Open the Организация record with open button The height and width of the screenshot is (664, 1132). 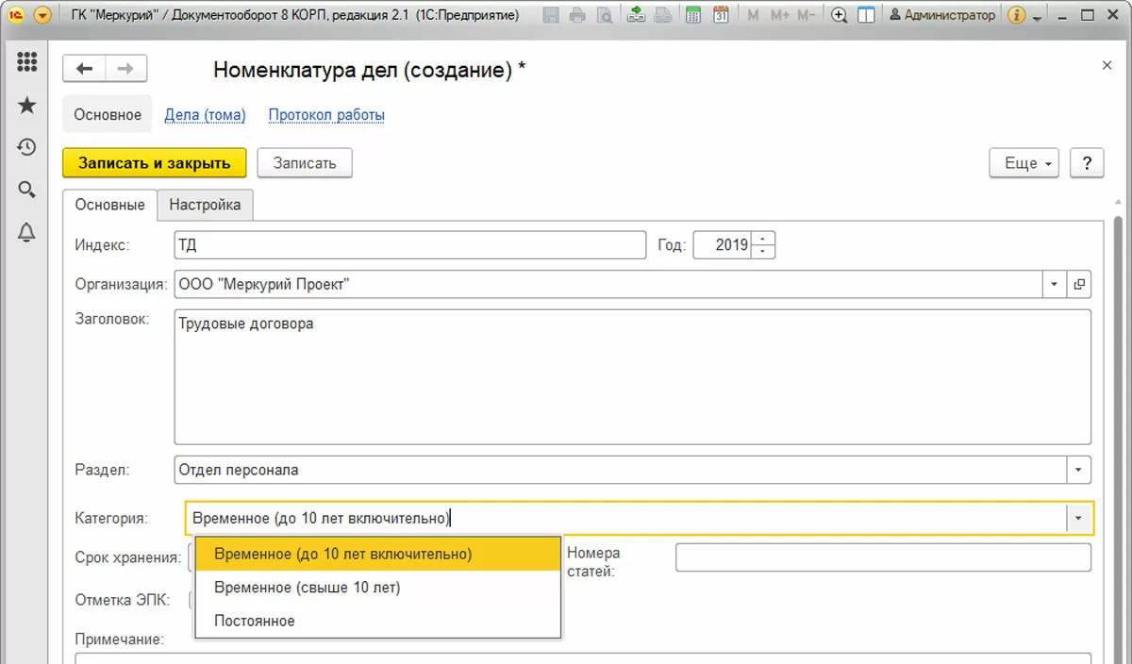[1079, 284]
